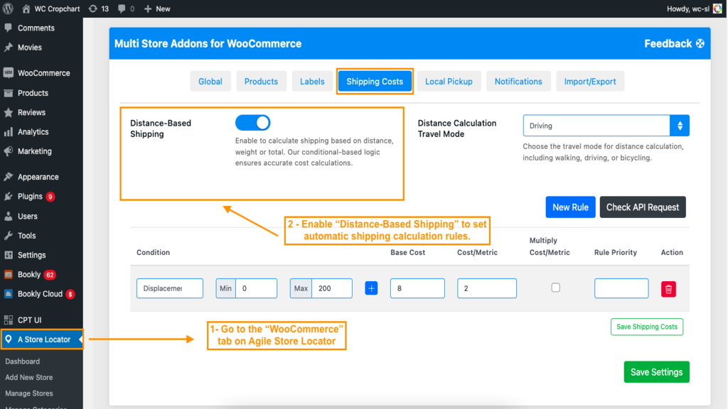728x409 pixels.
Task: Open Manage Stores submenu link
Action: 28,393
